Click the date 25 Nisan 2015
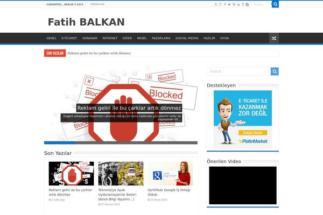The height and width of the screenshot is (215, 323). (159, 199)
